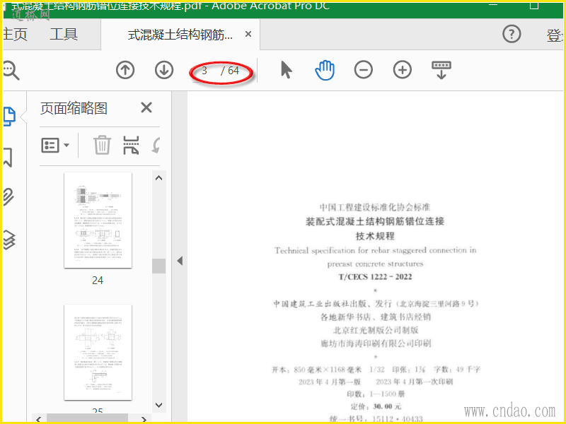Go to previous page with up arrow
The height and width of the screenshot is (424, 566).
pyautogui.click(x=125, y=70)
